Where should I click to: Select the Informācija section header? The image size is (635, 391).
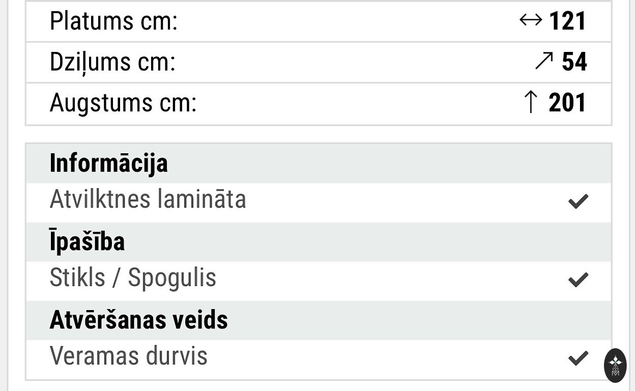319,163
